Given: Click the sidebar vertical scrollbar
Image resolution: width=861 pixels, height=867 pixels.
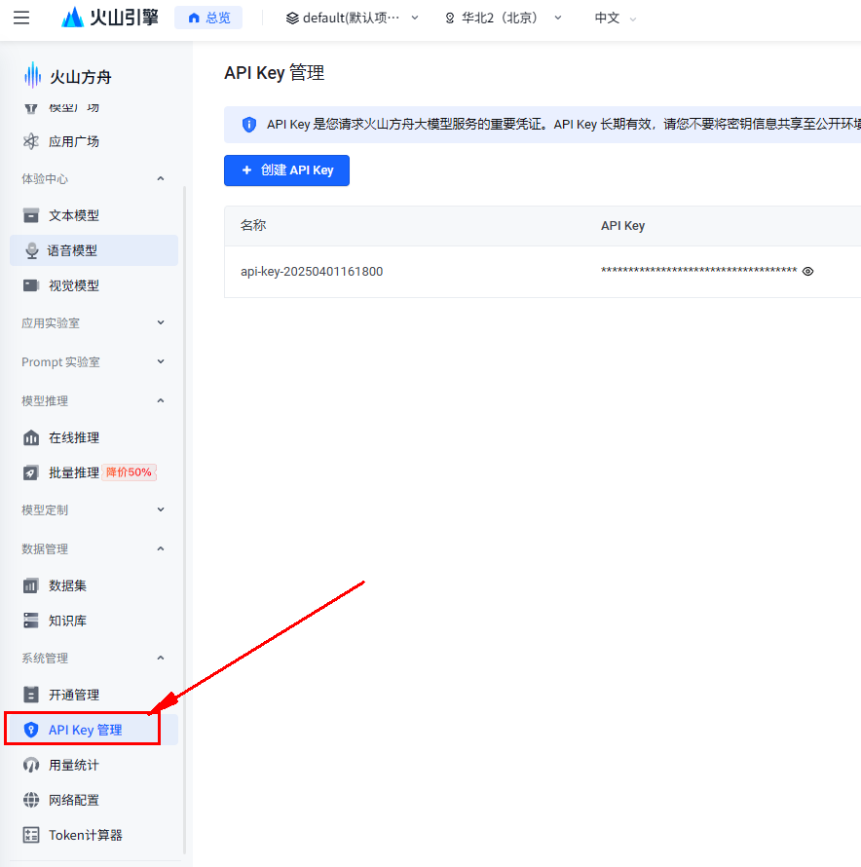Looking at the screenshot, I should (x=184, y=520).
